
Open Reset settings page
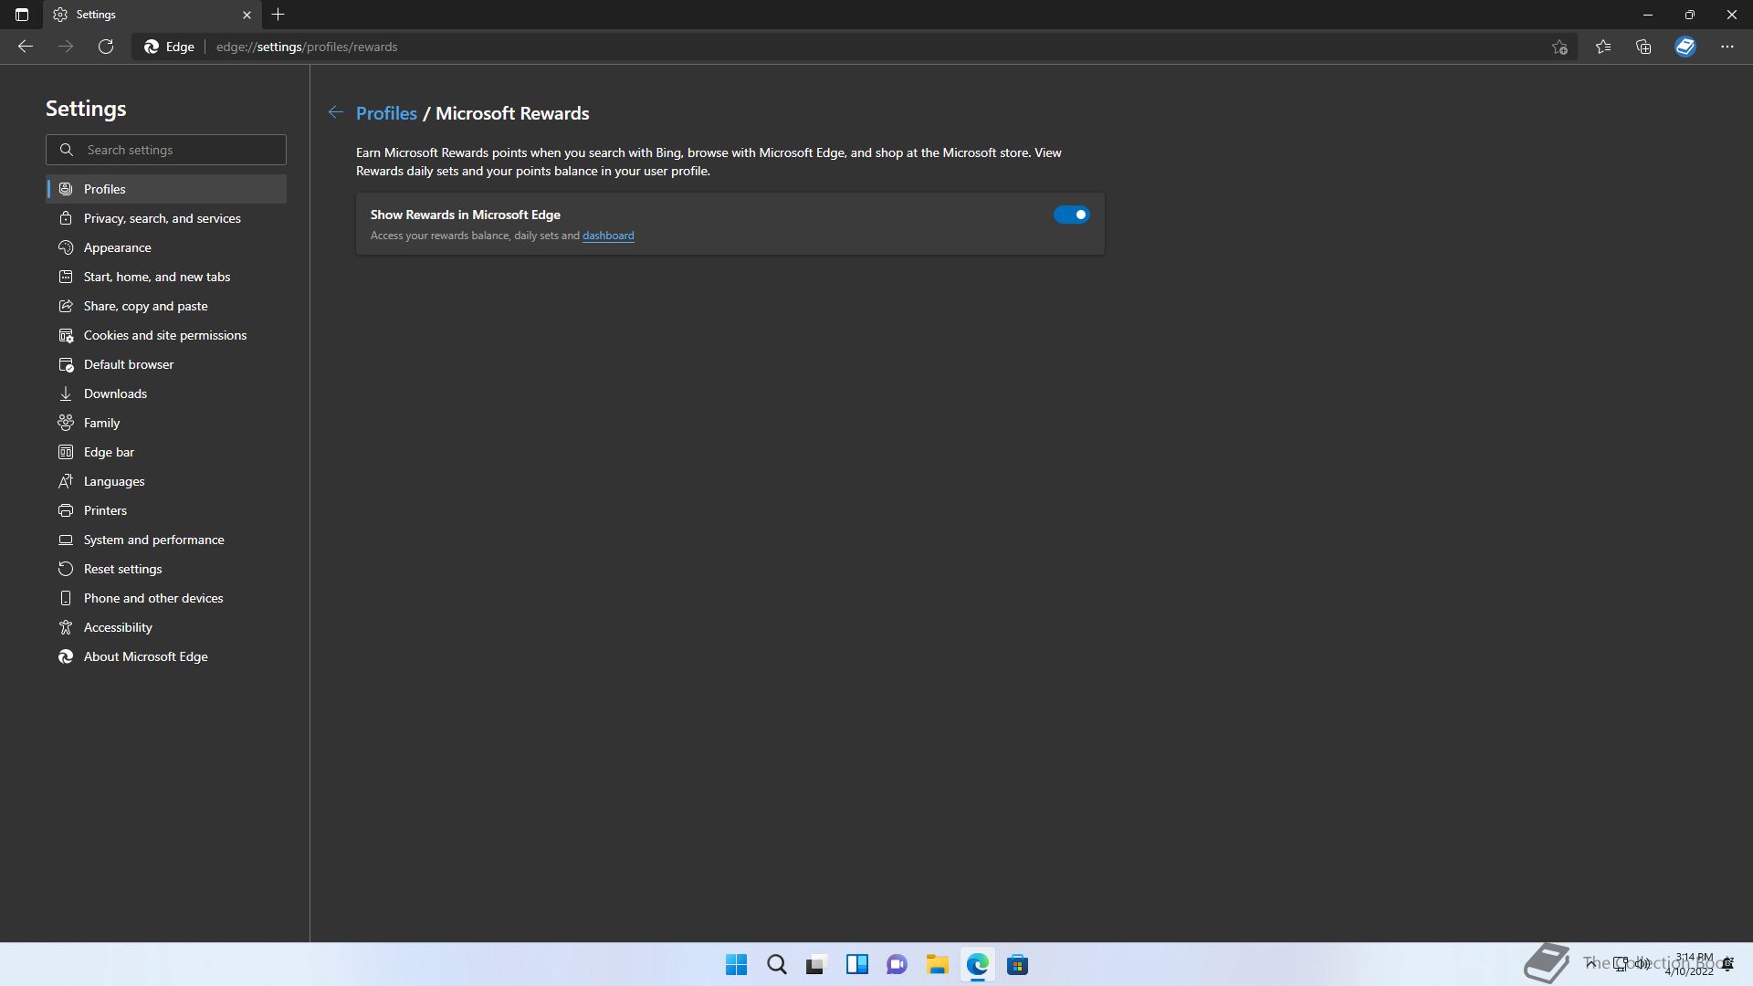click(166, 569)
